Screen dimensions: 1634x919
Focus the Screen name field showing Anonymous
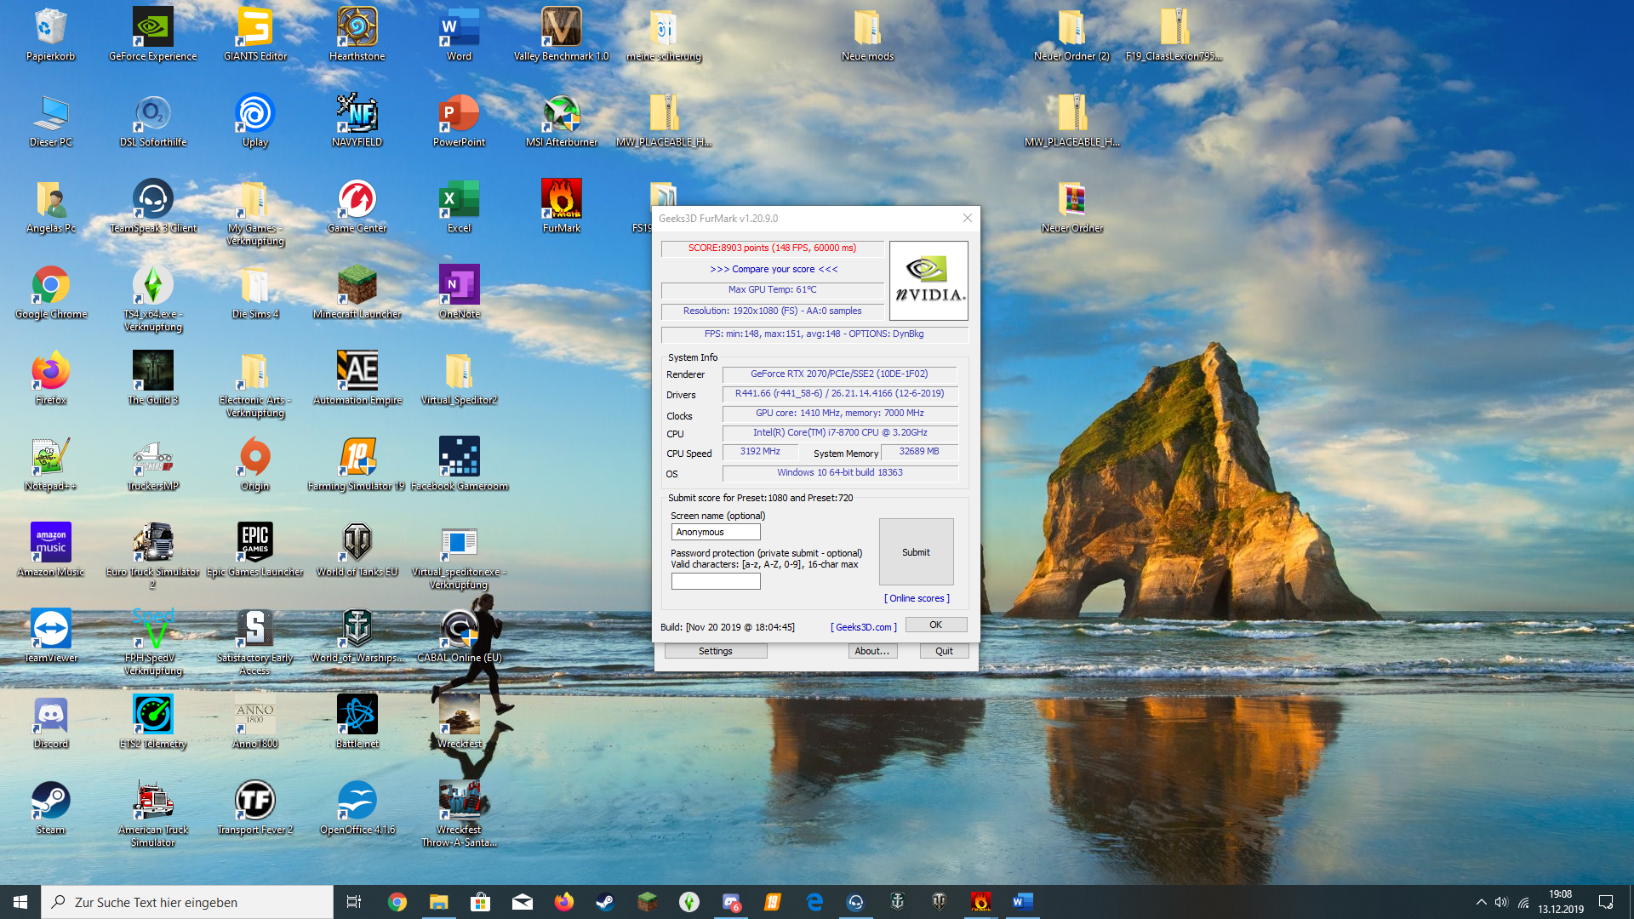[716, 532]
